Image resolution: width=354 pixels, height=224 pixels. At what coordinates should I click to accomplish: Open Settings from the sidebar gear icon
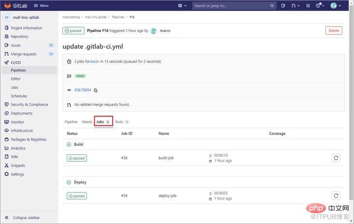(x=7, y=174)
